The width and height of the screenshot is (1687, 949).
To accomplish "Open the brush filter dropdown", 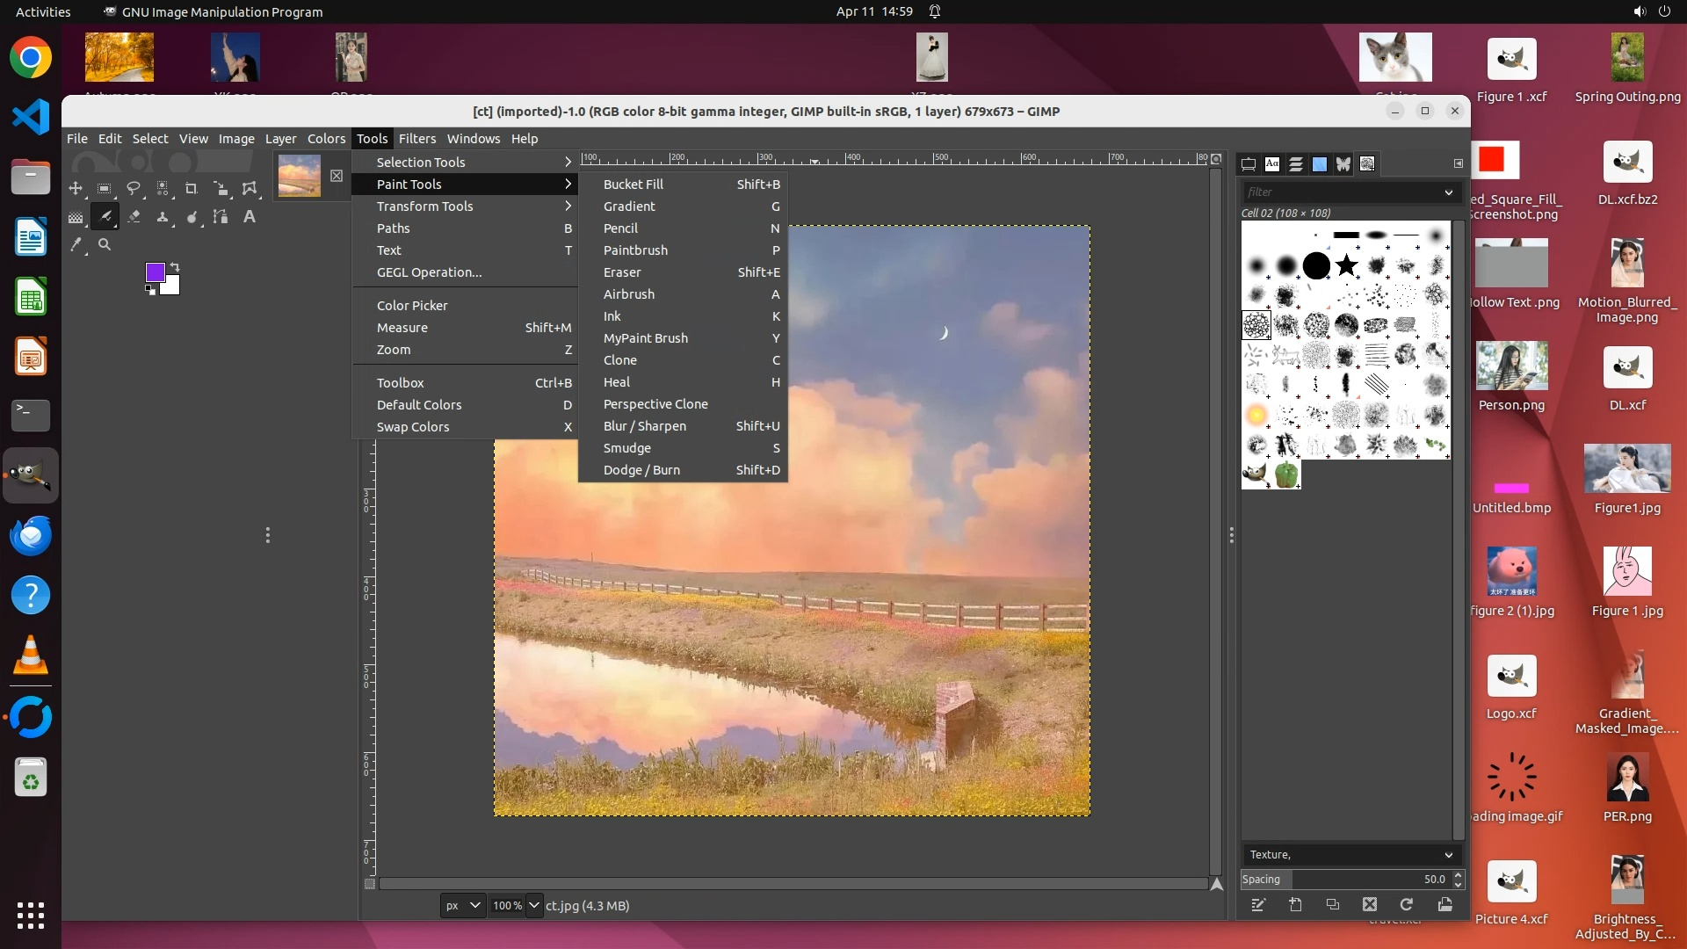I will pos(1448,192).
